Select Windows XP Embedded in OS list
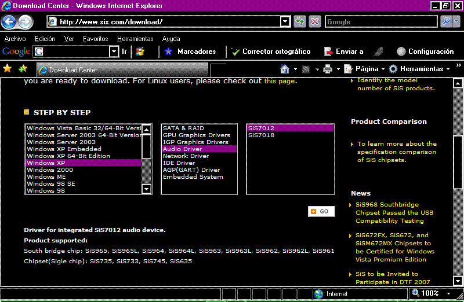This screenshot has height=302, width=464. [84, 149]
